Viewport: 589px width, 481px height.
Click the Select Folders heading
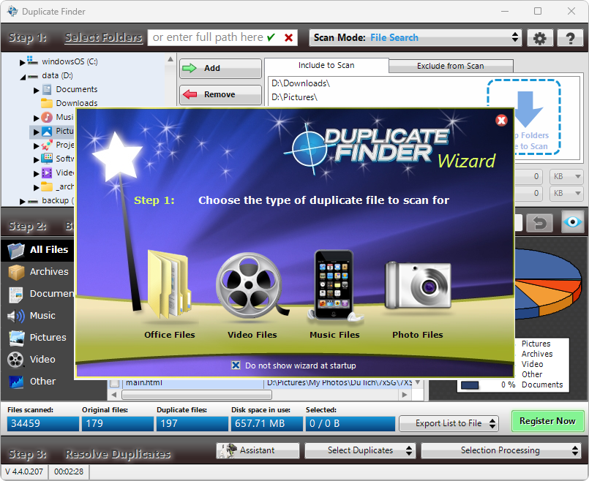(x=103, y=37)
